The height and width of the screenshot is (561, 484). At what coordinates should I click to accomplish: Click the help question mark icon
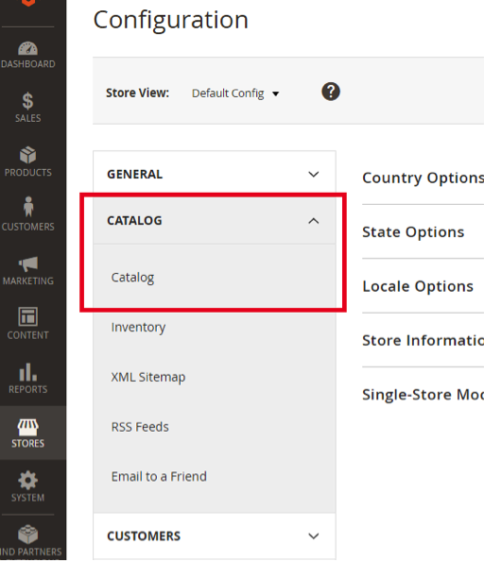(x=331, y=92)
